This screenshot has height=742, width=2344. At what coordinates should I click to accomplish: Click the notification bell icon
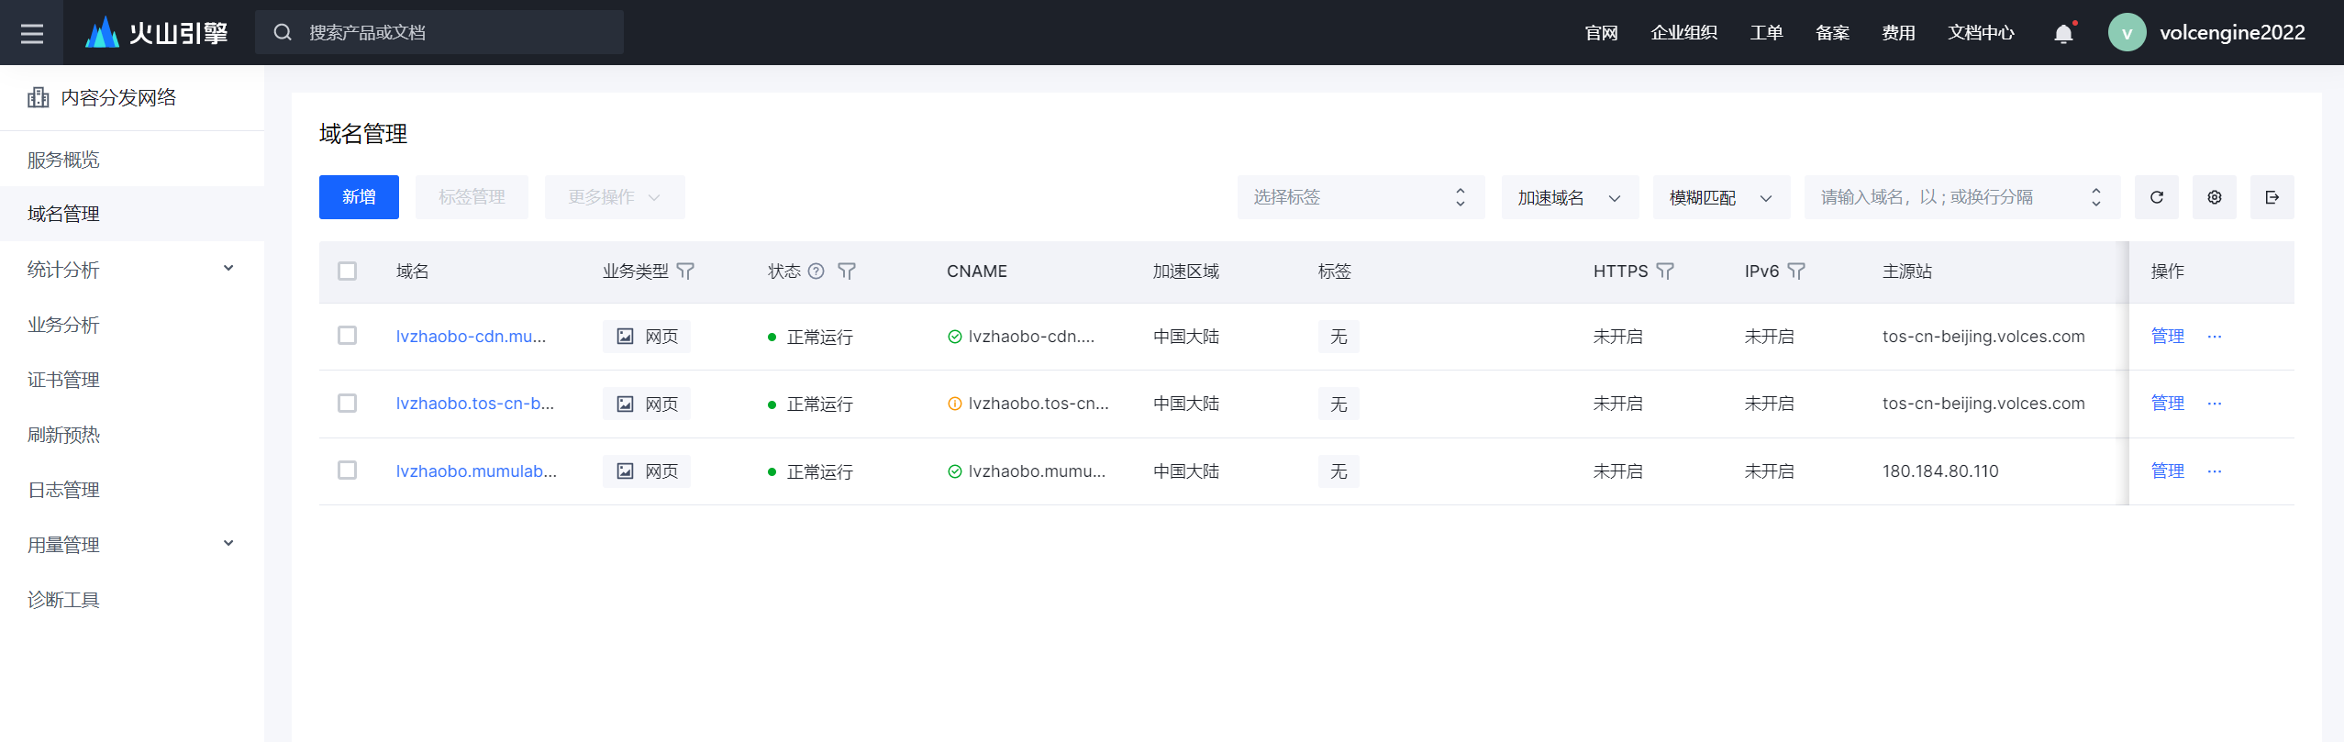(2063, 34)
